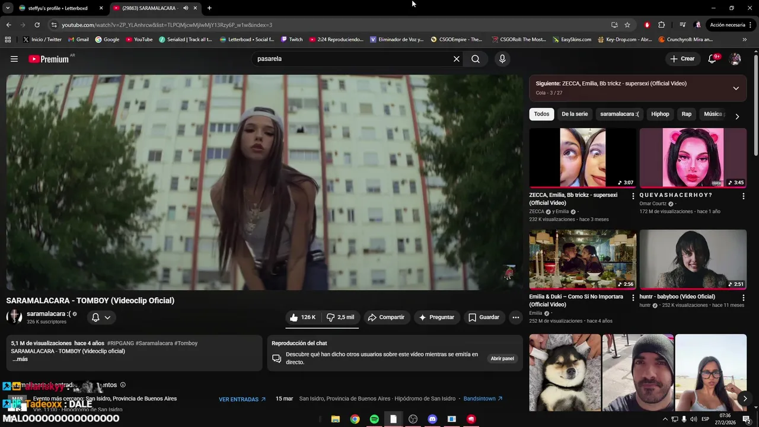This screenshot has height=427, width=759.
Task: Expand the description with ...más
Action: coord(20,359)
